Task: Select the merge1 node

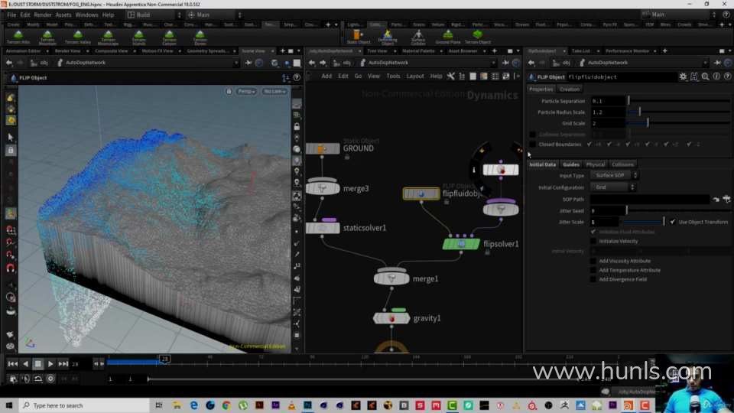Action: [391, 278]
